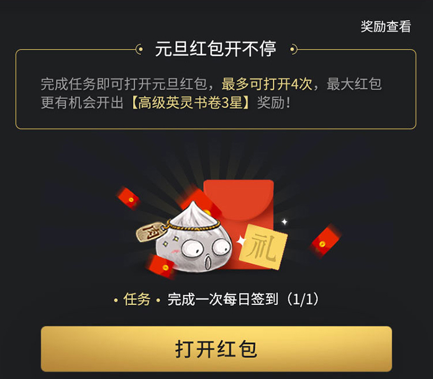Tap the small red packet at upper left
This screenshot has height=379, width=433.
coord(128,198)
